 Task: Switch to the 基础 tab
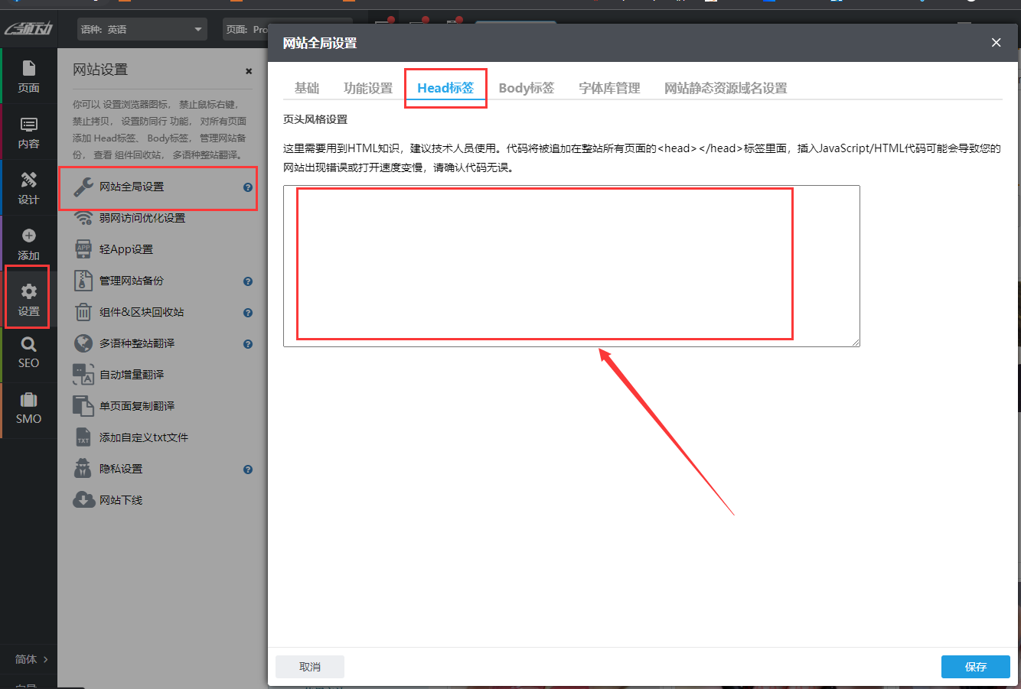pyautogui.click(x=306, y=87)
